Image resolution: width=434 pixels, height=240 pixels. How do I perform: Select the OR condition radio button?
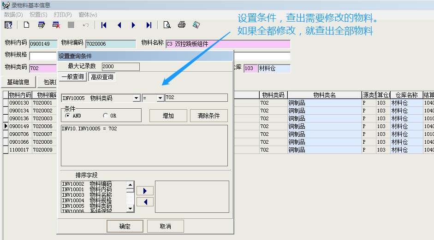[x=106, y=116]
